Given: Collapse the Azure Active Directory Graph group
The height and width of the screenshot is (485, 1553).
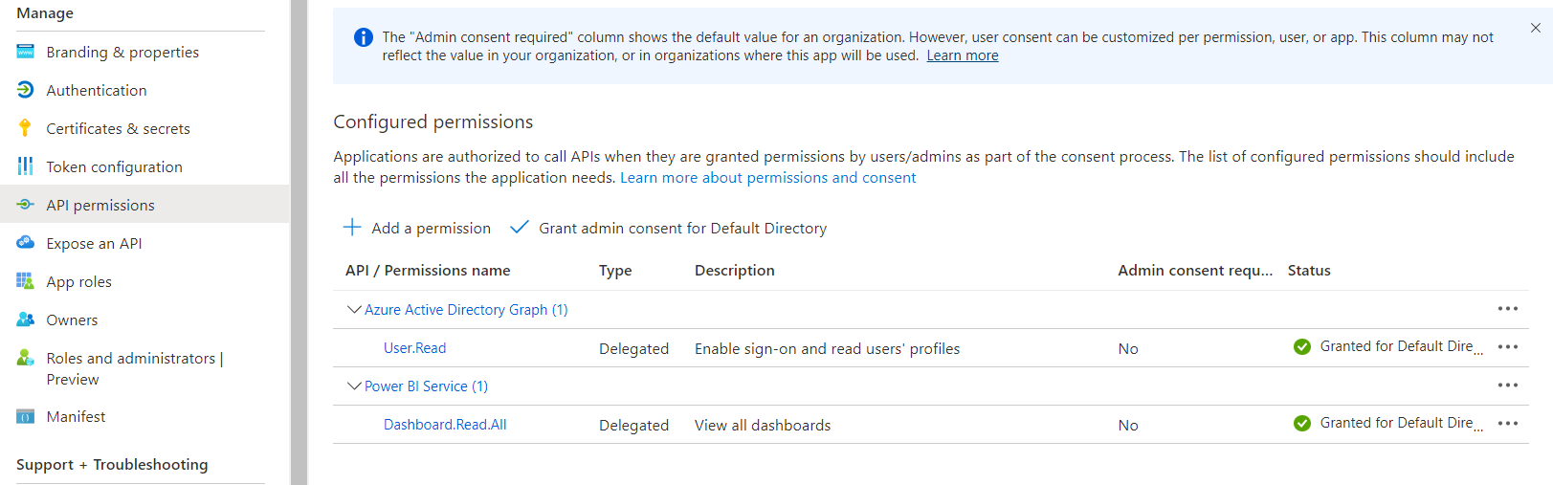Looking at the screenshot, I should pyautogui.click(x=354, y=309).
